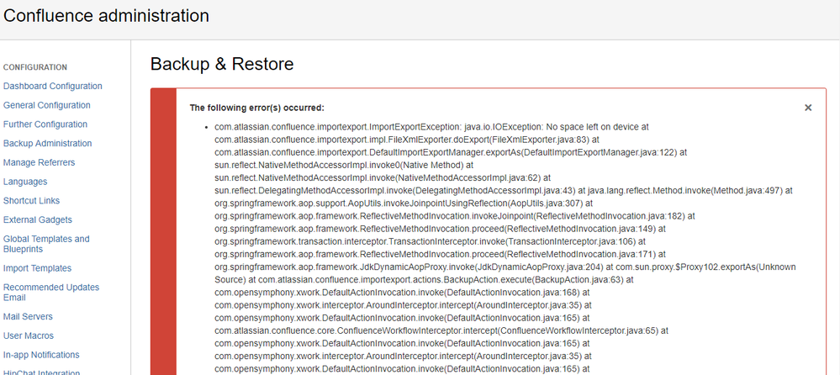
Task: Click the Confluence administration title
Action: [106, 15]
